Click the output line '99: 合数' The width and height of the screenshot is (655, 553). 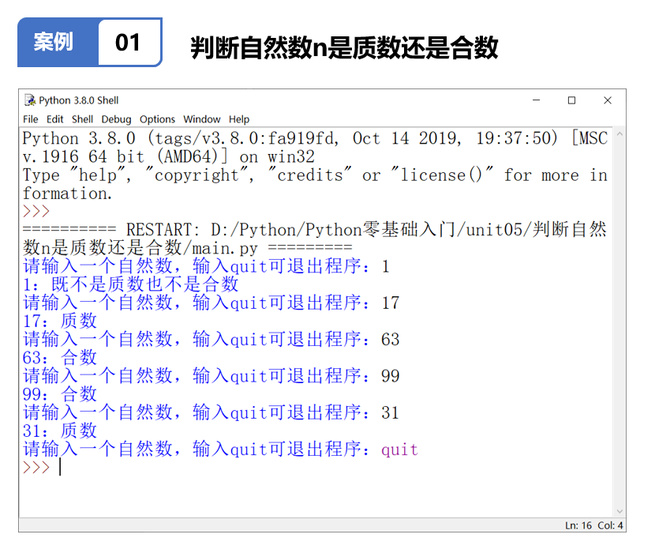[x=60, y=394]
